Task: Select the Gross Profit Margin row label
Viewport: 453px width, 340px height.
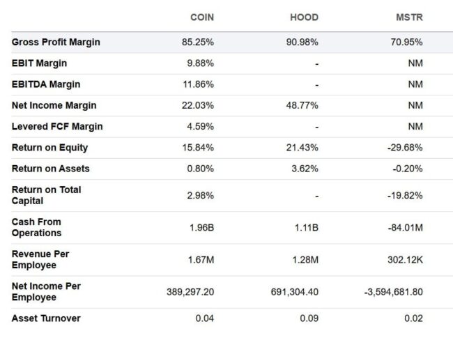Action: coord(56,42)
